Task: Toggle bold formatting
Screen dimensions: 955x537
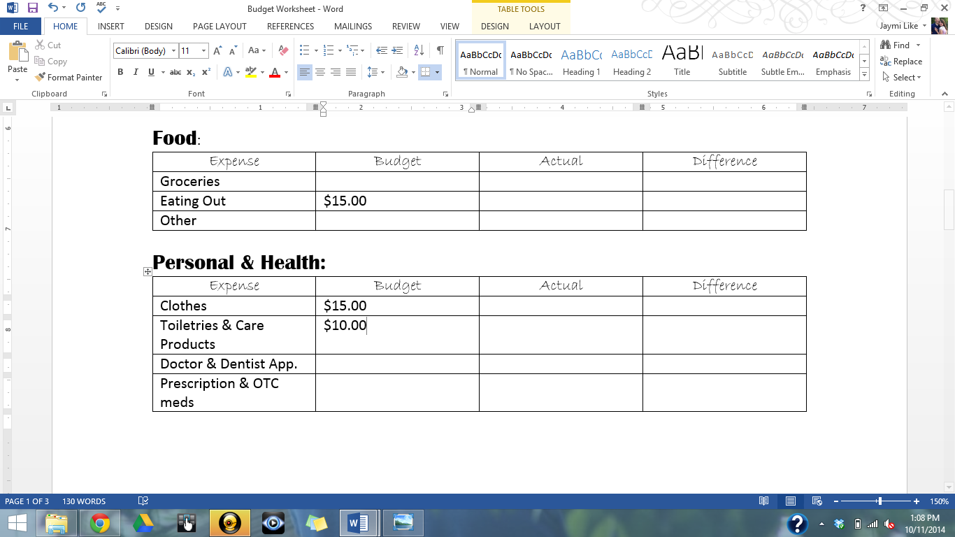Action: 120,72
